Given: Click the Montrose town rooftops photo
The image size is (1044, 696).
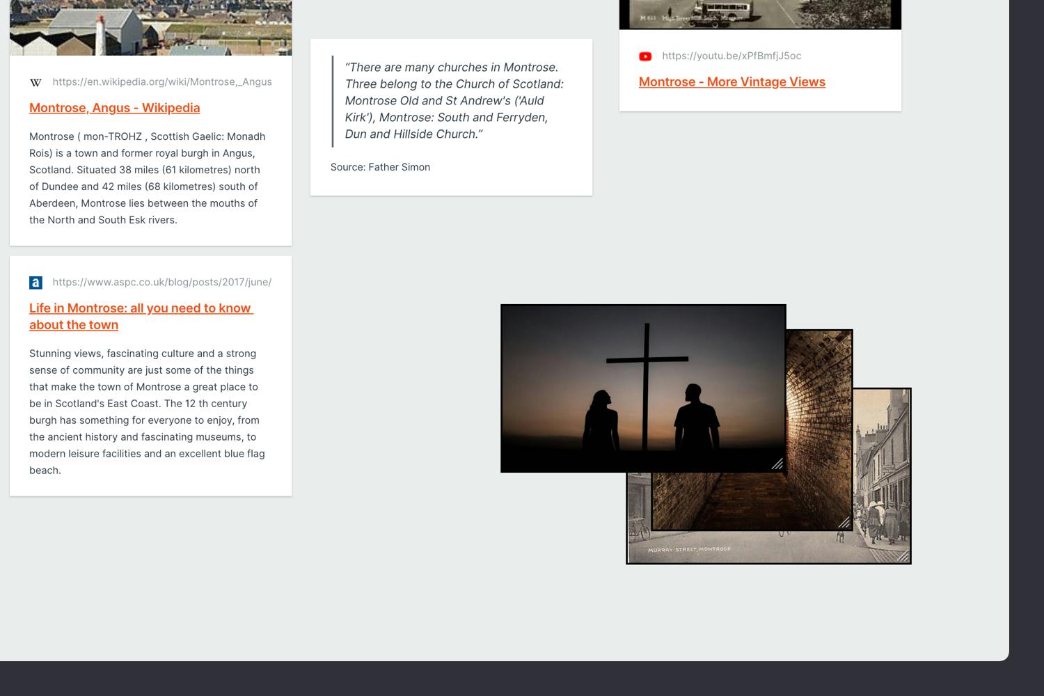Looking at the screenshot, I should point(150,27).
